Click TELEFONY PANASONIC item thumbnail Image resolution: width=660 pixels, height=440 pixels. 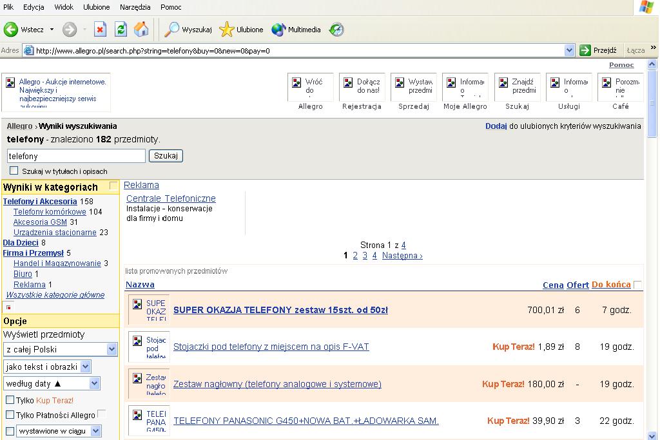[x=149, y=421]
